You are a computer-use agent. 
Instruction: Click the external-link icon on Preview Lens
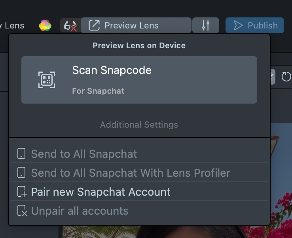[94, 26]
